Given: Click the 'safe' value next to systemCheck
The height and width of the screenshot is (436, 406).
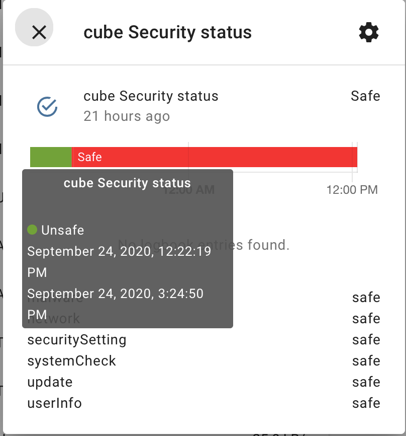Looking at the screenshot, I should coord(366,361).
